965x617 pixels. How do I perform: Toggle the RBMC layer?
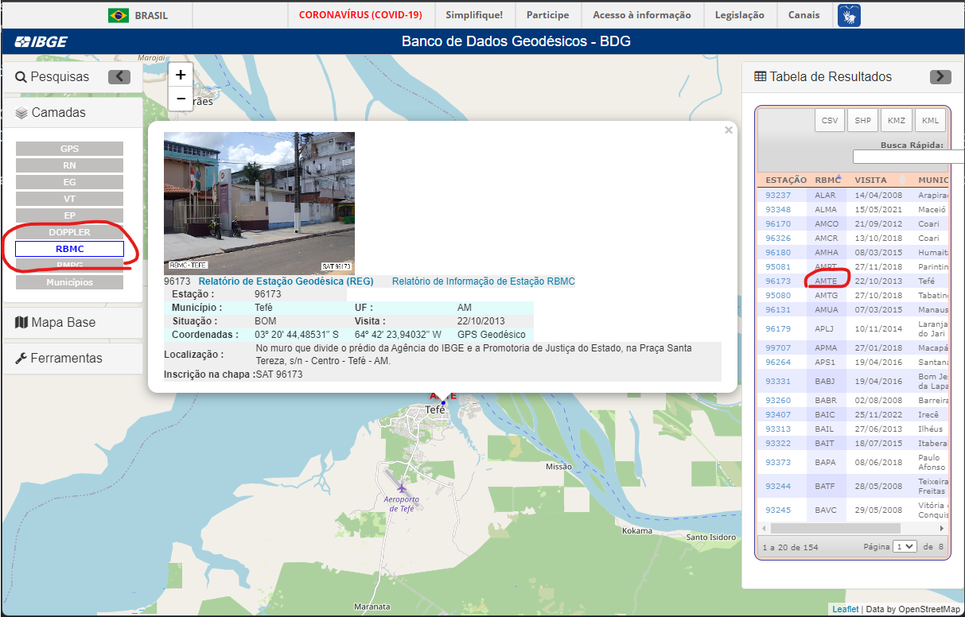[x=69, y=249]
